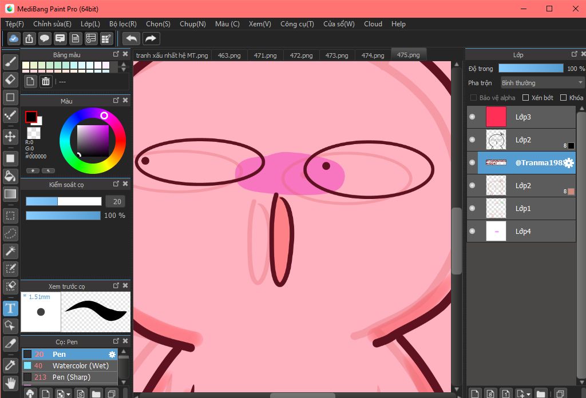Viewport: 586px width, 398px height.
Task: Open the Pha trộn blend mode dropdown
Action: click(543, 82)
